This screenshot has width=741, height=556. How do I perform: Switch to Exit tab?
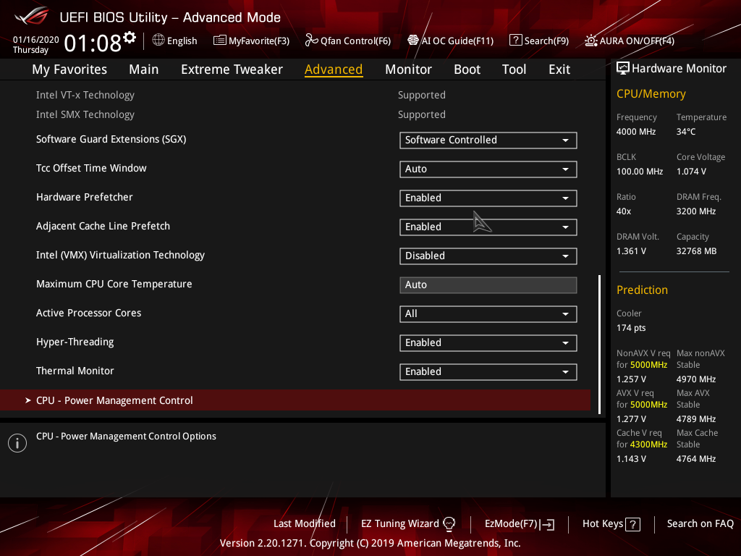(559, 69)
